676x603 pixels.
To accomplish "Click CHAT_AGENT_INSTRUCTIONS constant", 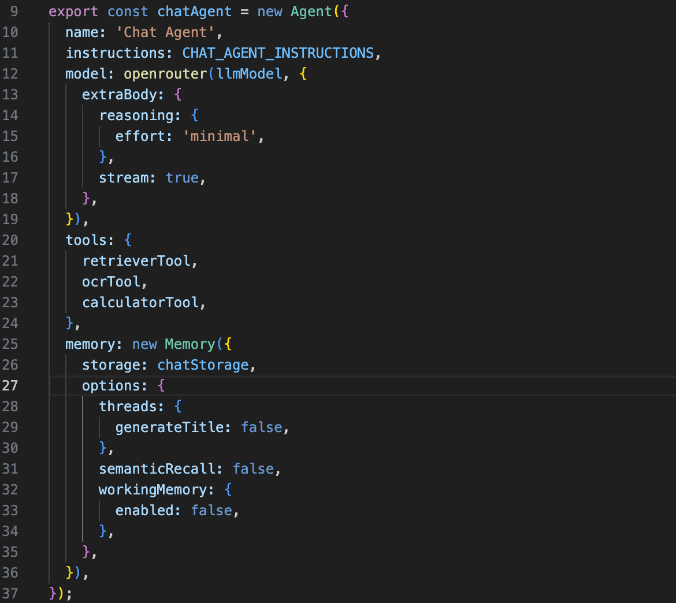I will [278, 53].
